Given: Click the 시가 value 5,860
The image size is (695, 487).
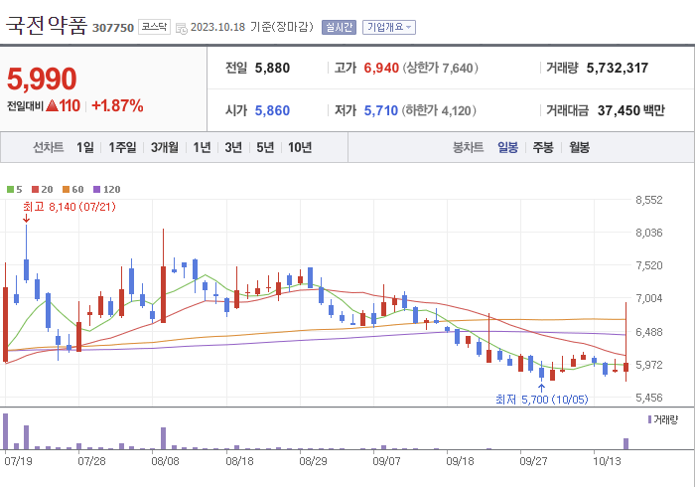Looking at the screenshot, I should click(272, 110).
